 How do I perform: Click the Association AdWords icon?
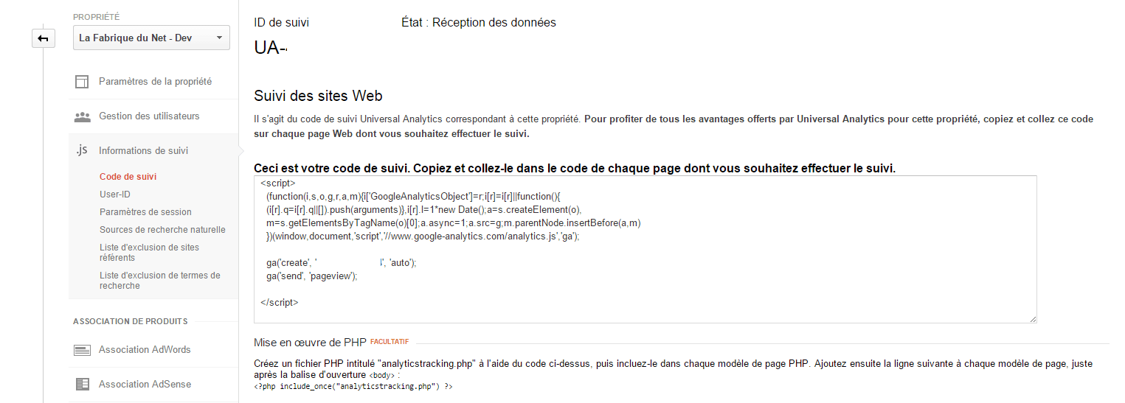(x=82, y=350)
